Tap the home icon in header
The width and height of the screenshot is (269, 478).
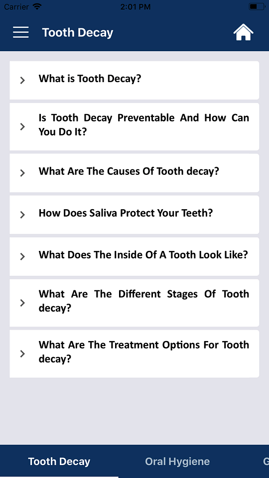(244, 32)
